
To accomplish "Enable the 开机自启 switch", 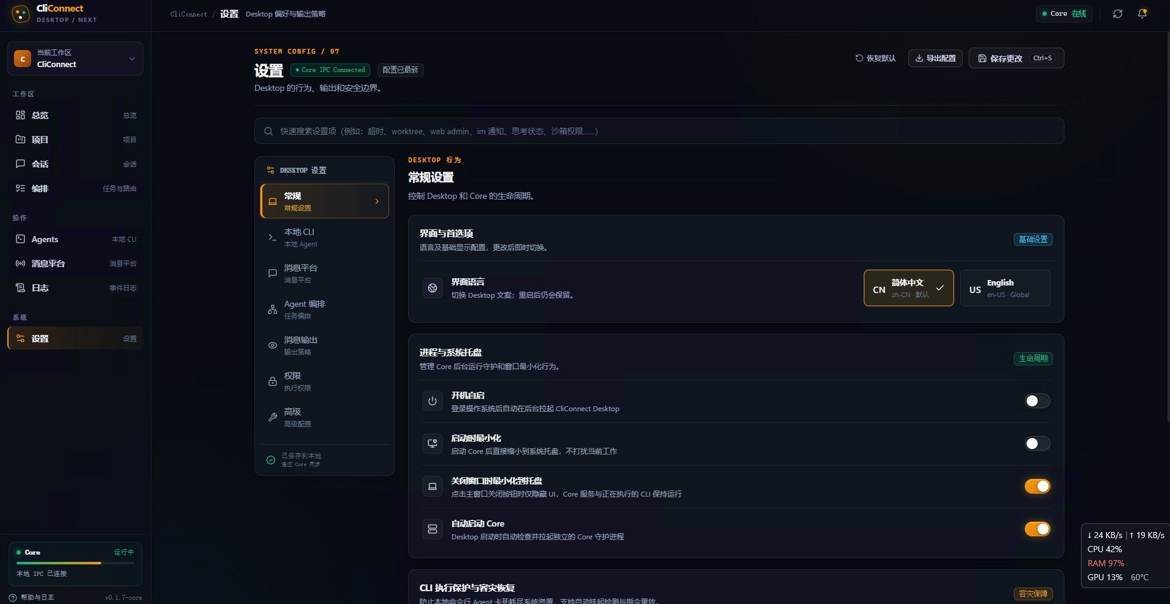I will pos(1037,401).
